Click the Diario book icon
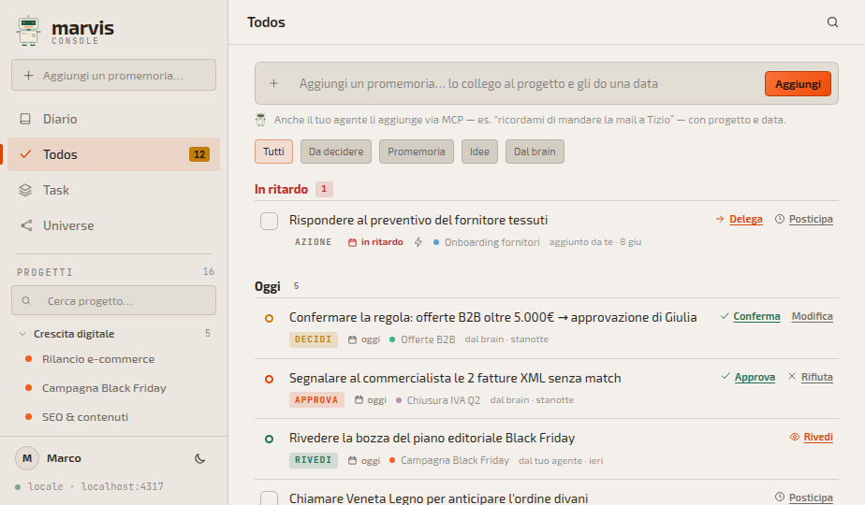The width and height of the screenshot is (865, 505). click(25, 119)
